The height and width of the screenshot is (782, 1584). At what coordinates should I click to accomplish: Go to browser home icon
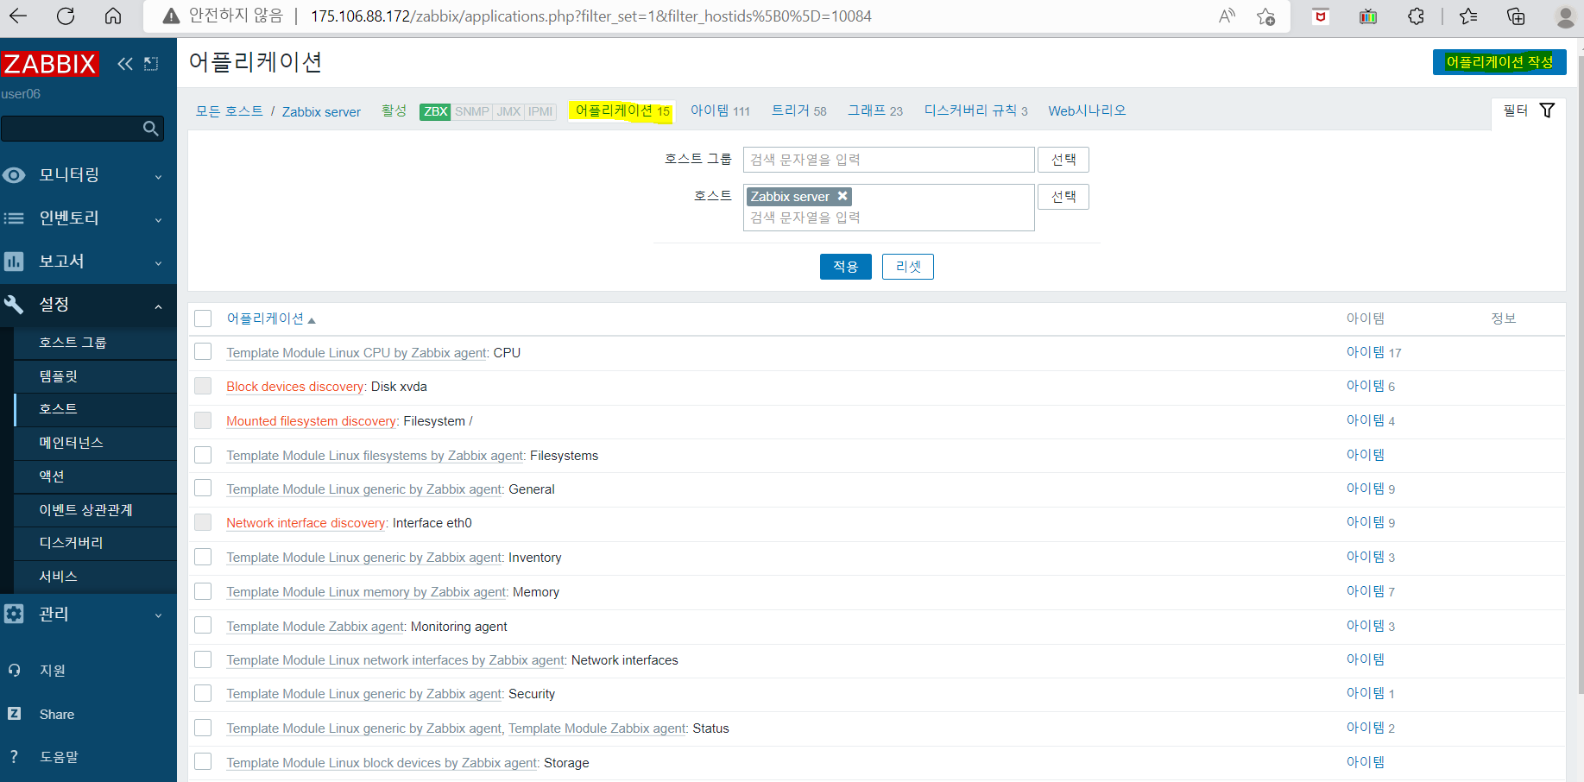click(113, 16)
